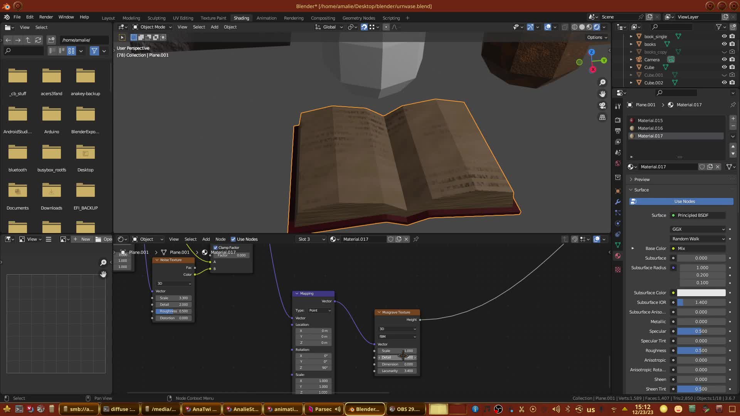Image resolution: width=740 pixels, height=416 pixels.
Task: Switch to orthographic grid view icon
Action: [x=602, y=117]
